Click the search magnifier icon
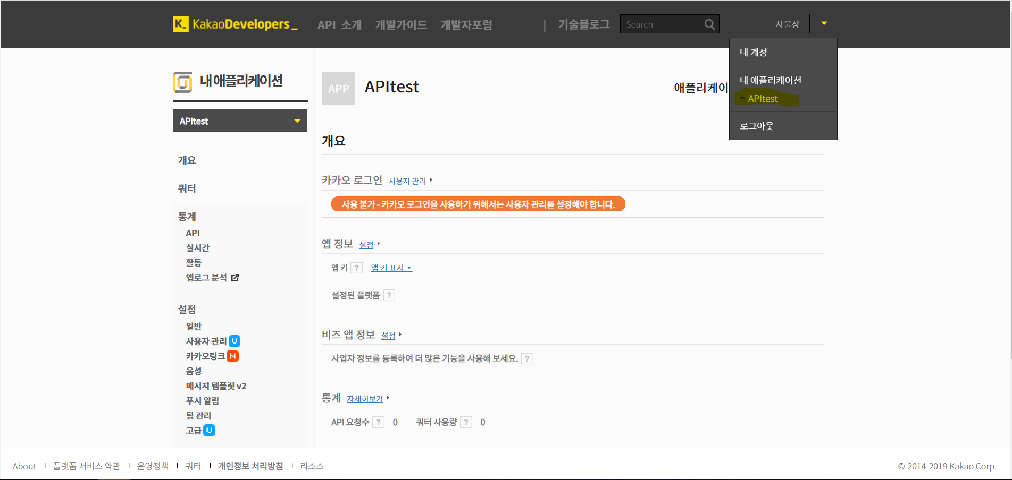Viewport: 1012px width, 480px height. pos(709,24)
